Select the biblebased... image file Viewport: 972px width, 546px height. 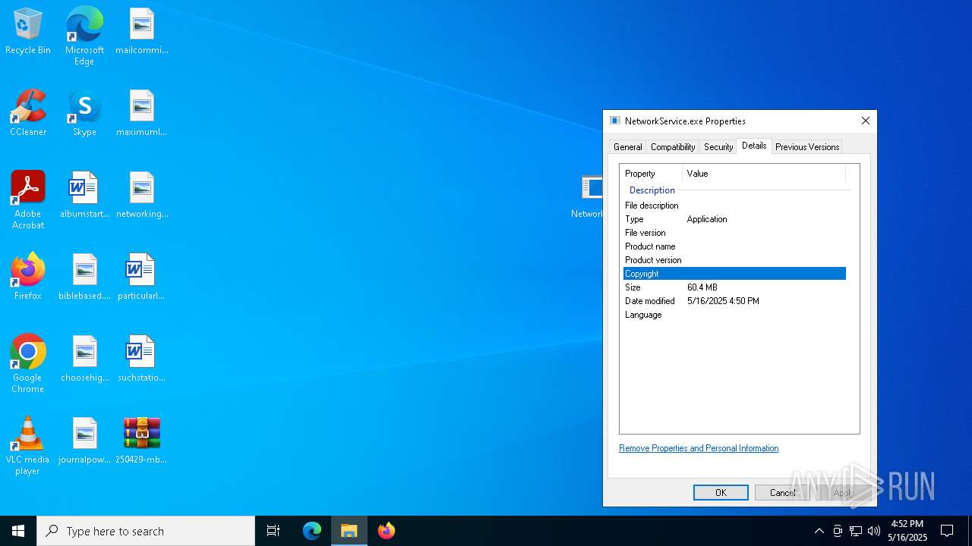84,278
